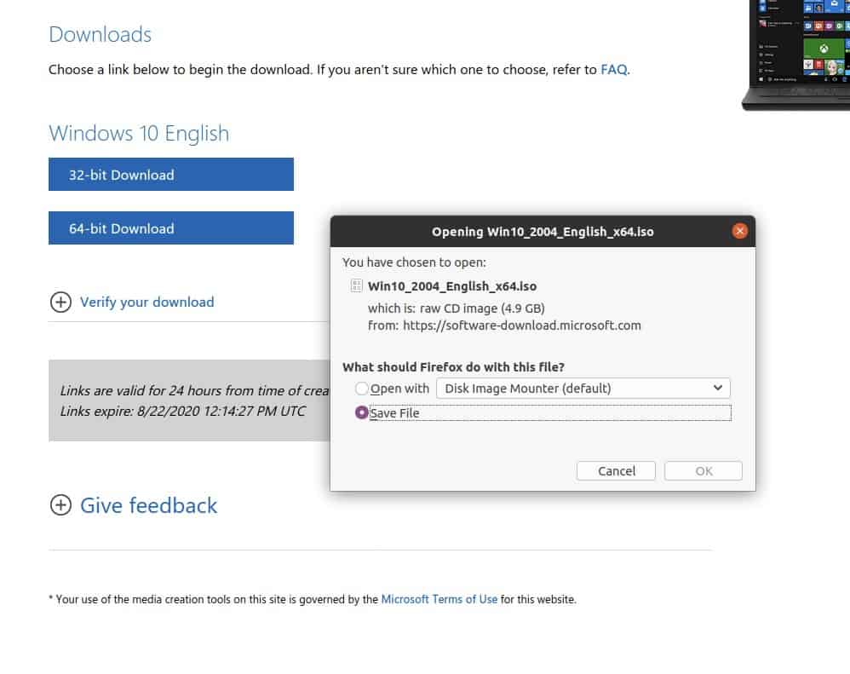Open the Verify your download link
The height and width of the screenshot is (674, 850).
146,302
